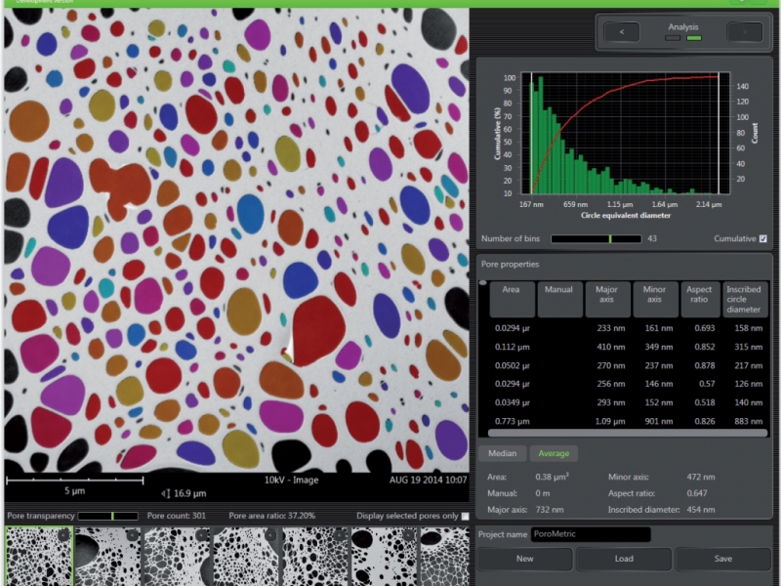Screen dimensions: 781x586
Task: Click the Major axis column header
Action: pyautogui.click(x=607, y=299)
